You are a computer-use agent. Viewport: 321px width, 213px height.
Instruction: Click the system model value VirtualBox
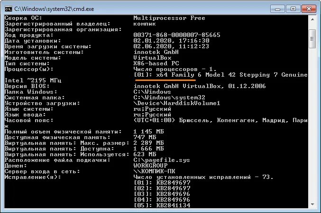pos(152,58)
